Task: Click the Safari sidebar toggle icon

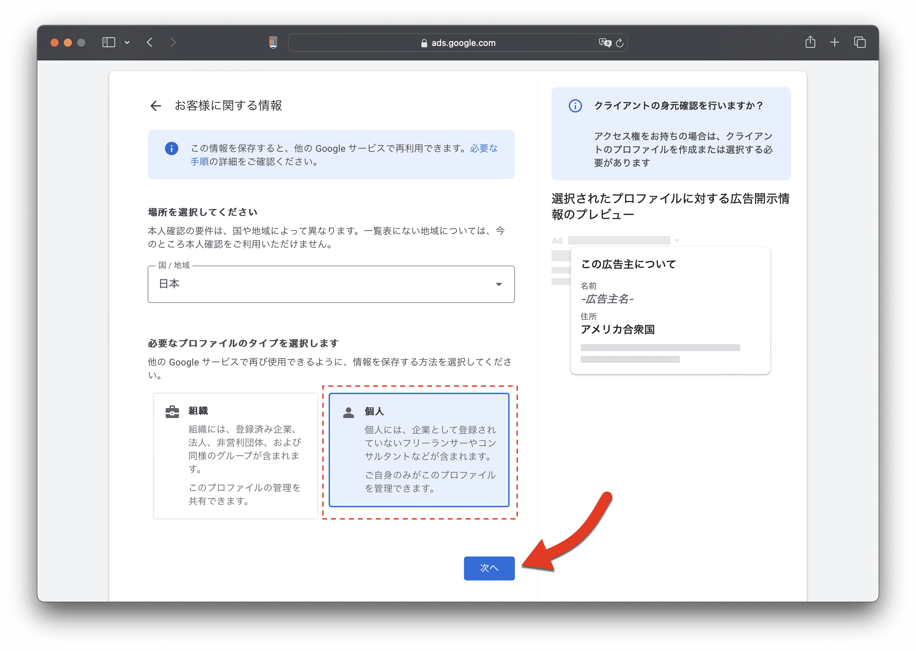Action: point(108,43)
